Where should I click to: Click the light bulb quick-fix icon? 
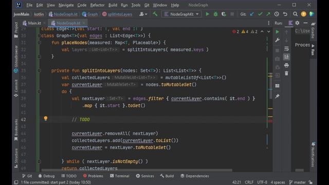[46, 119]
